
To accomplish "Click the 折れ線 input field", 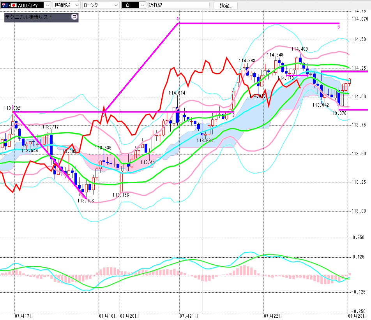I will click(178, 5).
